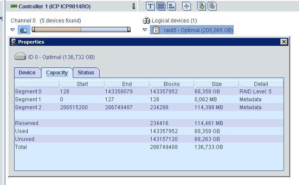Screen dimensions: 299x185
Task: Click the Logical devices stack icon
Action: (x=146, y=21)
